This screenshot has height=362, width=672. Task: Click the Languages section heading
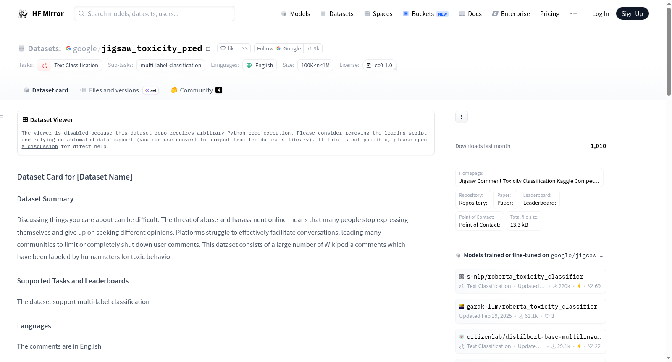pos(34,326)
